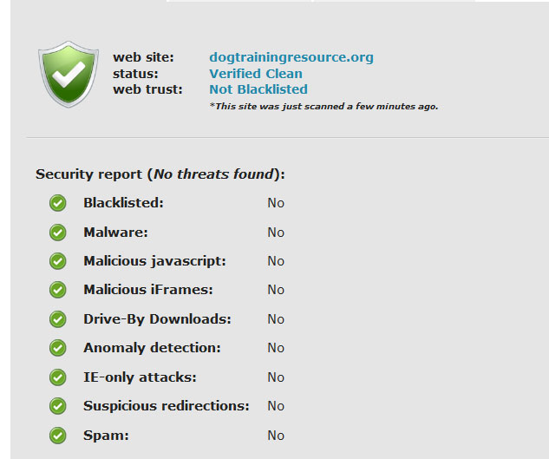Click the Verified Clean status link

pyautogui.click(x=256, y=74)
